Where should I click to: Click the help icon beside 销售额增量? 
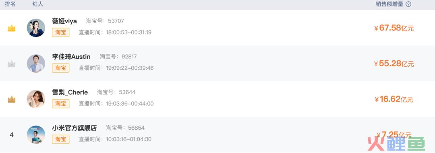(408, 4)
